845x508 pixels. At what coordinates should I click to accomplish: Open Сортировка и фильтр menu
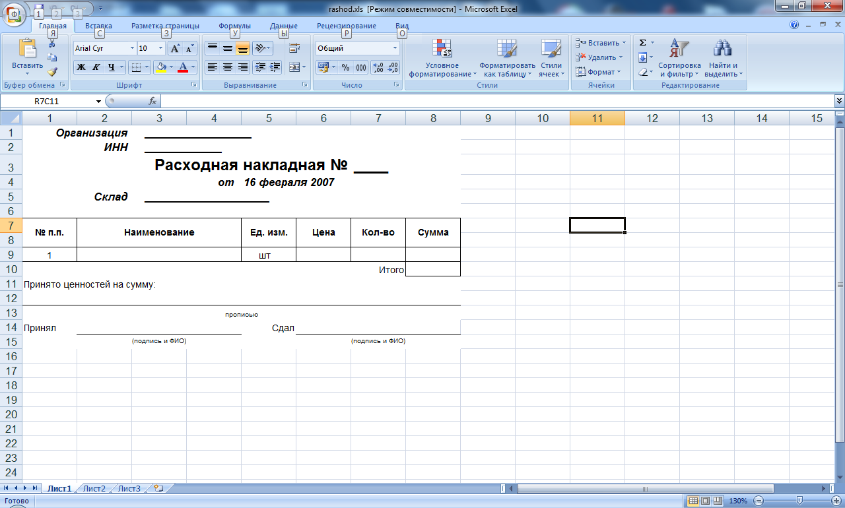click(679, 58)
